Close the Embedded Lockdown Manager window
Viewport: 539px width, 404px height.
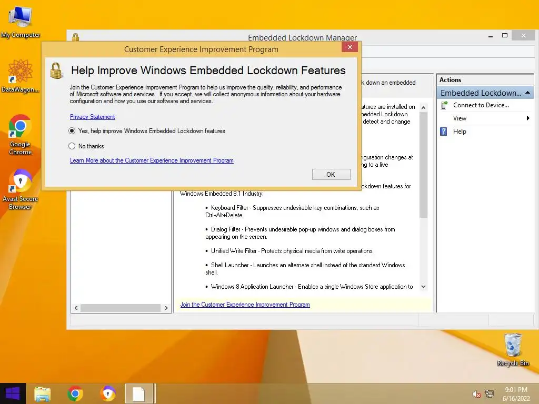point(523,35)
